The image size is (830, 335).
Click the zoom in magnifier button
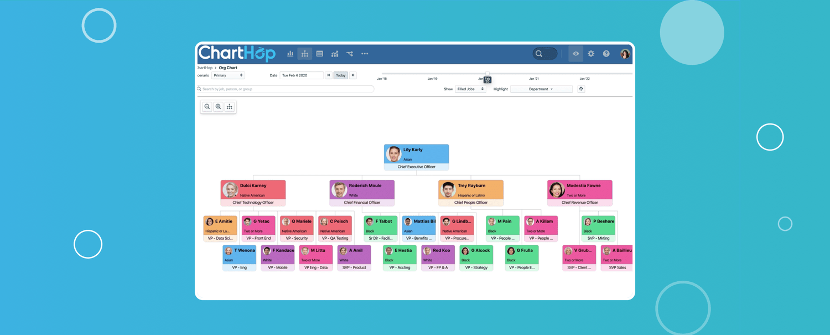(219, 107)
